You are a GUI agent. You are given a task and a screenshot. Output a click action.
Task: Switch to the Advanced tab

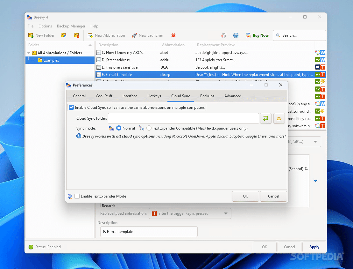pos(233,96)
